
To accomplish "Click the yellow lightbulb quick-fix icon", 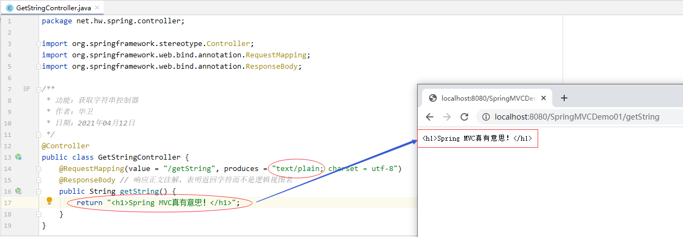I will pos(49,201).
